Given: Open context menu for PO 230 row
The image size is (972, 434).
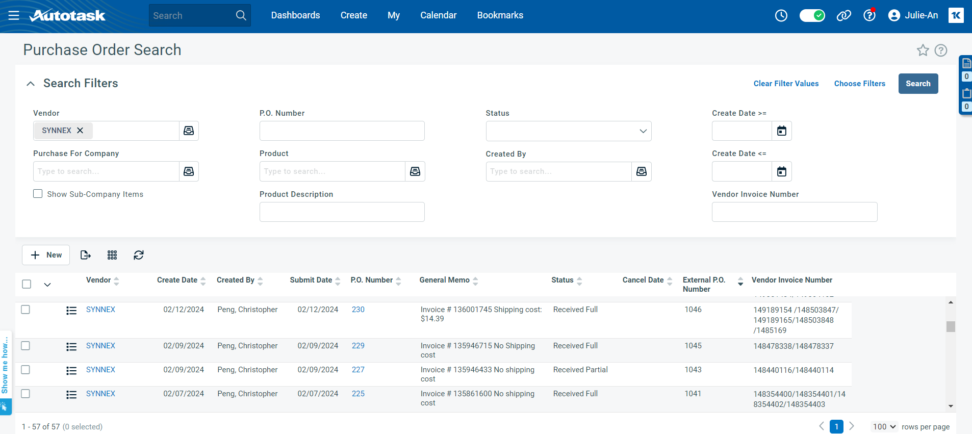Looking at the screenshot, I should click(71, 311).
